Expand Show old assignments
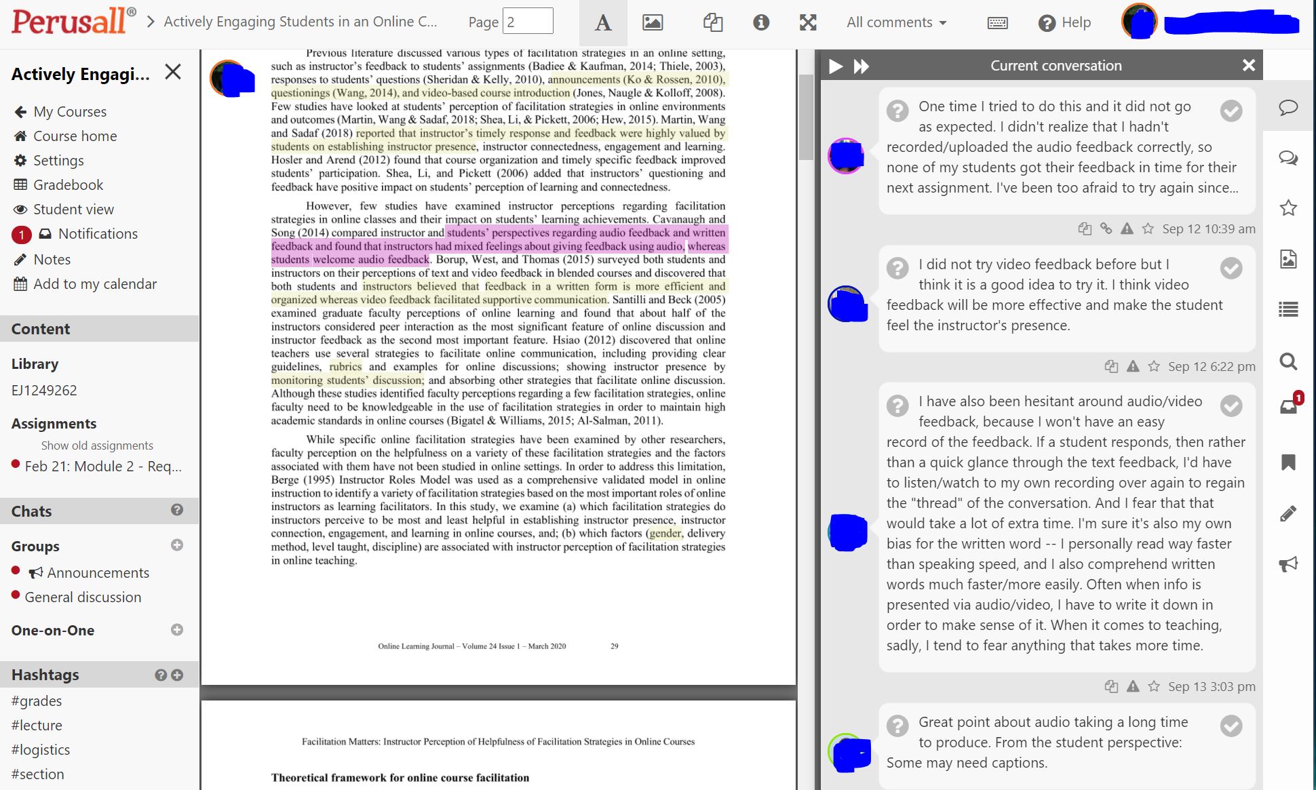 tap(96, 445)
